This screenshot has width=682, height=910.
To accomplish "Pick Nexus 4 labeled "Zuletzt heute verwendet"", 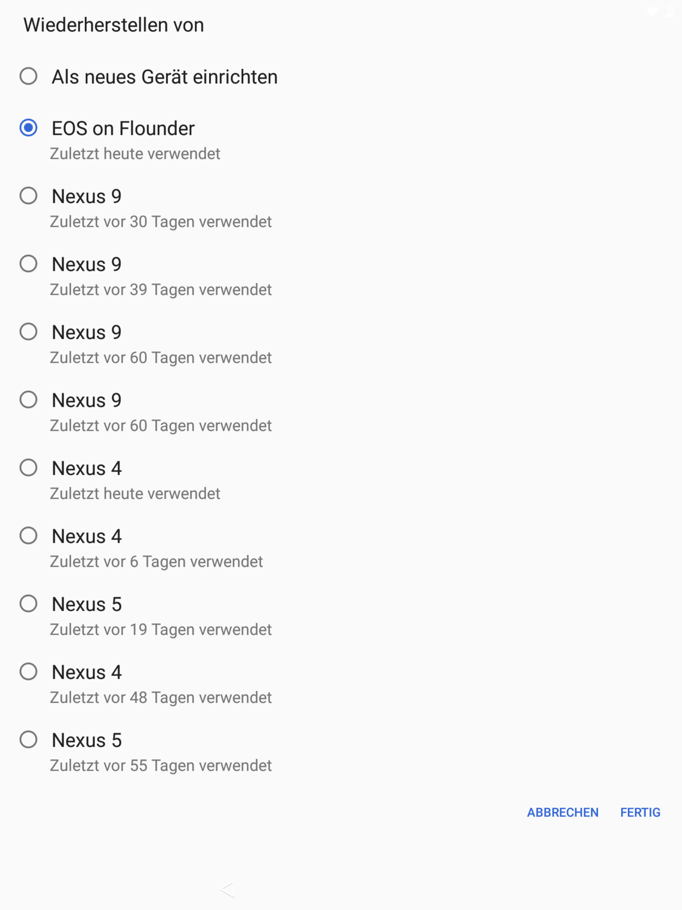I will [x=28, y=468].
